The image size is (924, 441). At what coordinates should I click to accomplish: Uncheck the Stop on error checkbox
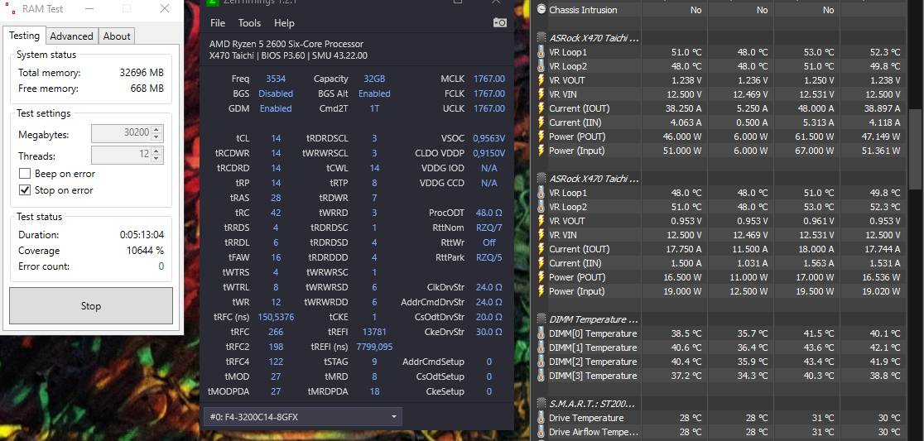coord(25,190)
